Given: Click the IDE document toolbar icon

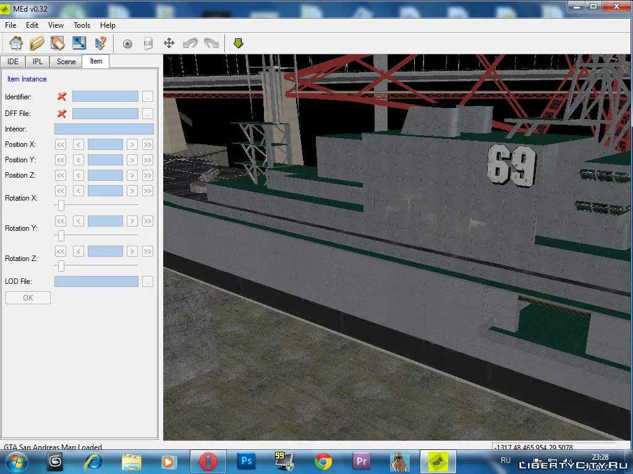Looking at the screenshot, I should click(148, 43).
